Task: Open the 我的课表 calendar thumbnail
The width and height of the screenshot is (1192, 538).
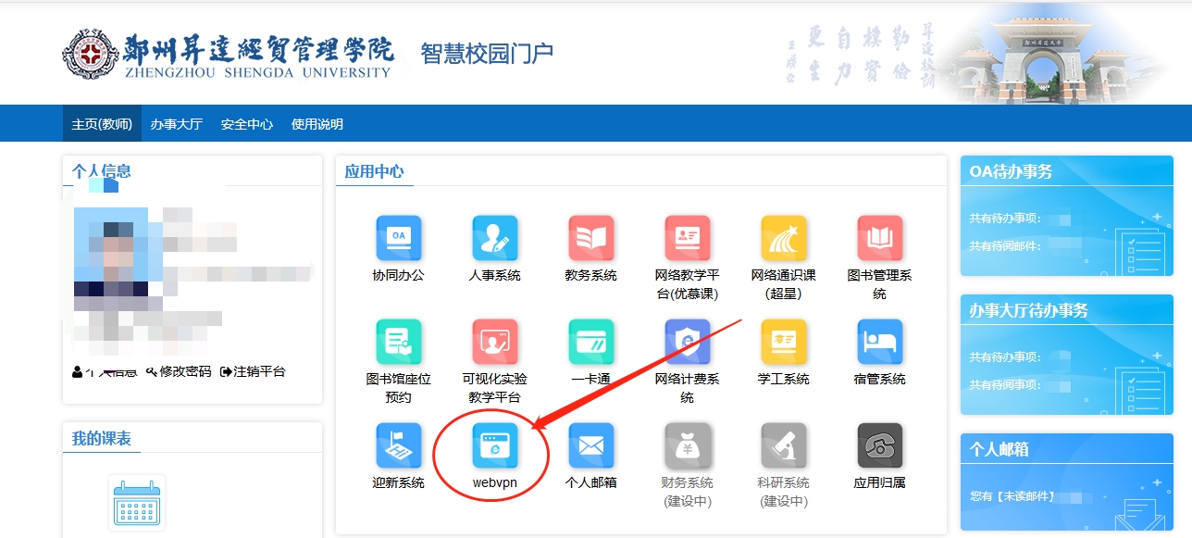Action: 137,503
